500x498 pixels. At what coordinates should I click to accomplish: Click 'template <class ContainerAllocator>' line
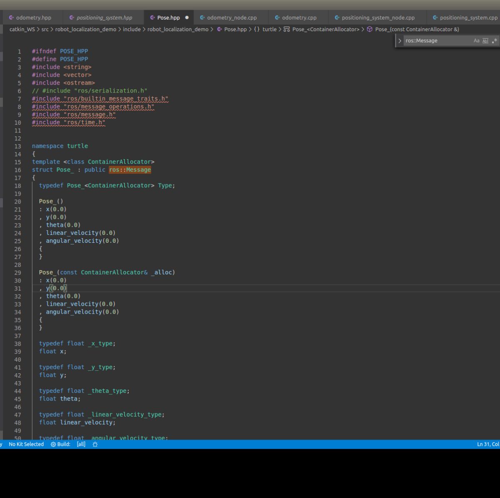point(93,162)
